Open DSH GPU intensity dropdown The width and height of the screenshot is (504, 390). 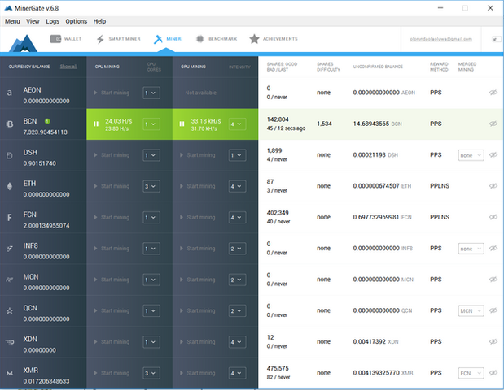click(x=237, y=155)
